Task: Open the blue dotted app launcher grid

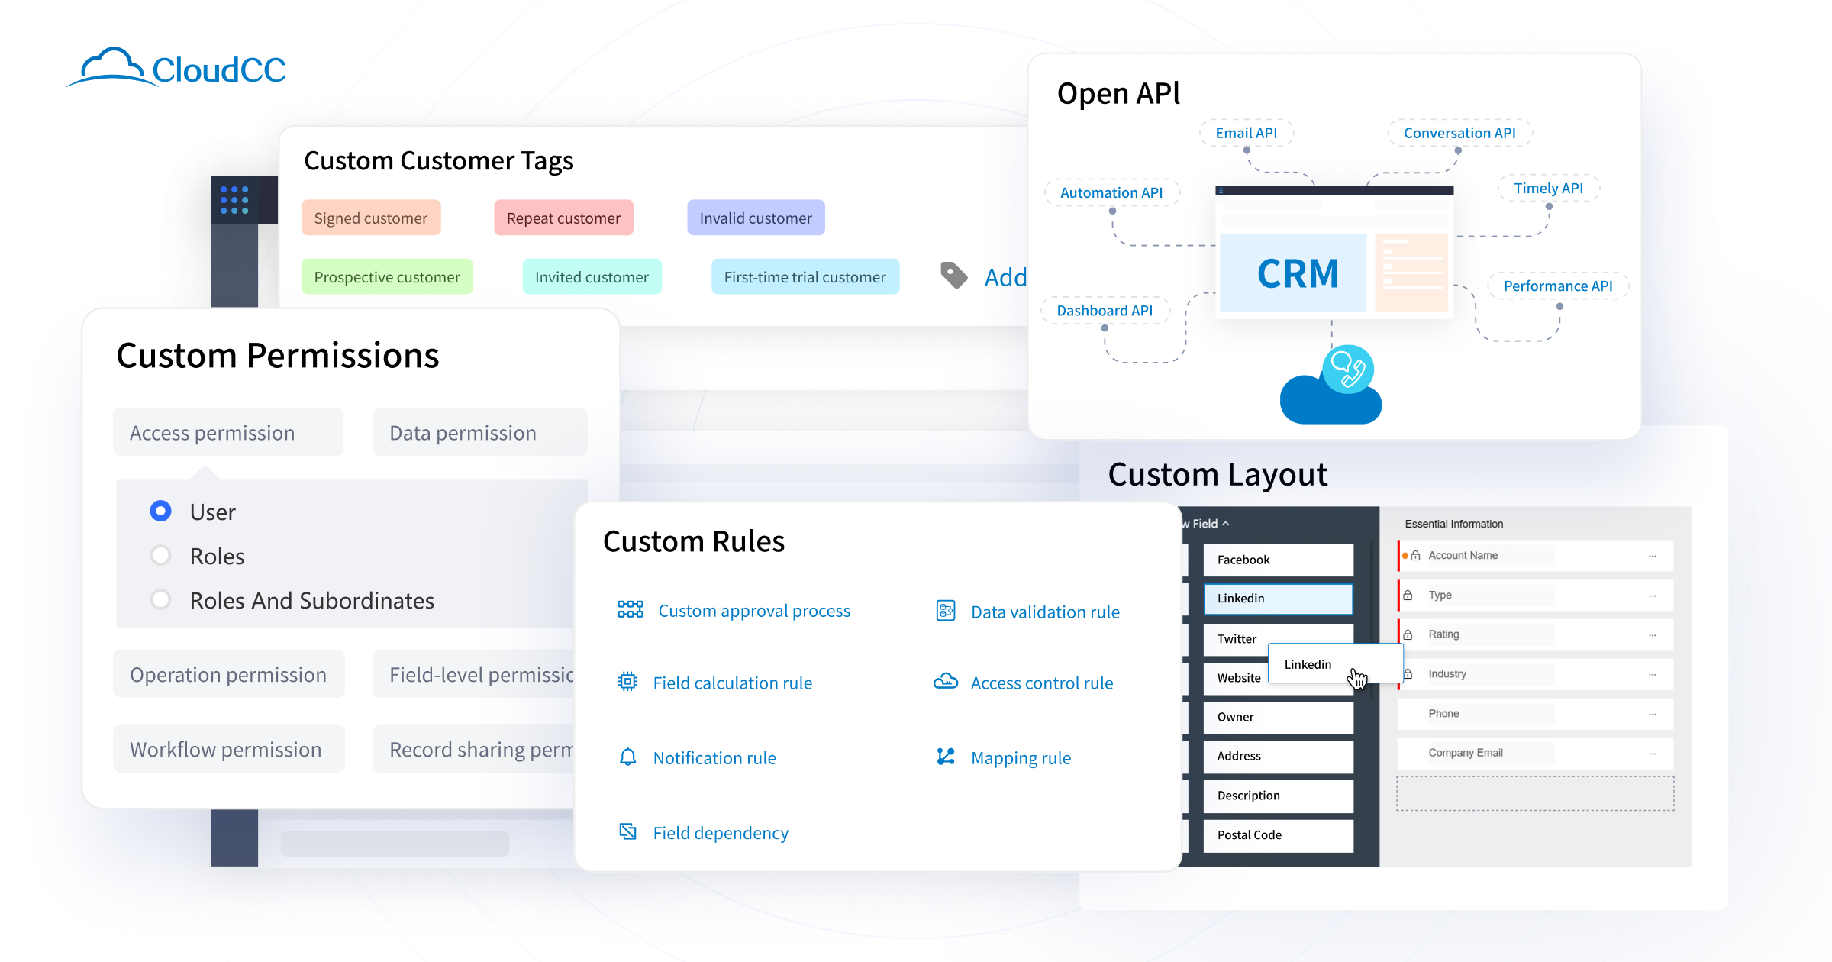Action: pyautogui.click(x=234, y=200)
